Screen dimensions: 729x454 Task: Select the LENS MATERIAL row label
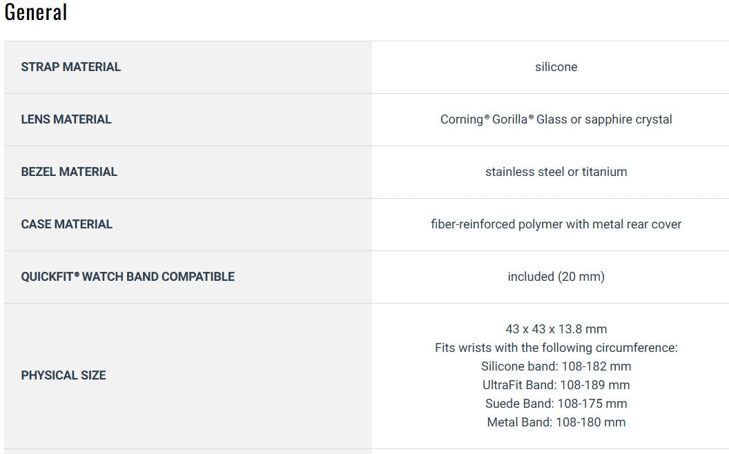pos(66,119)
